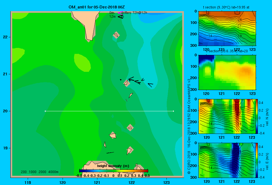Click the '4000m' bathymetry legend value
Image resolution: width=272 pixels, height=185 pixels.
point(53,172)
